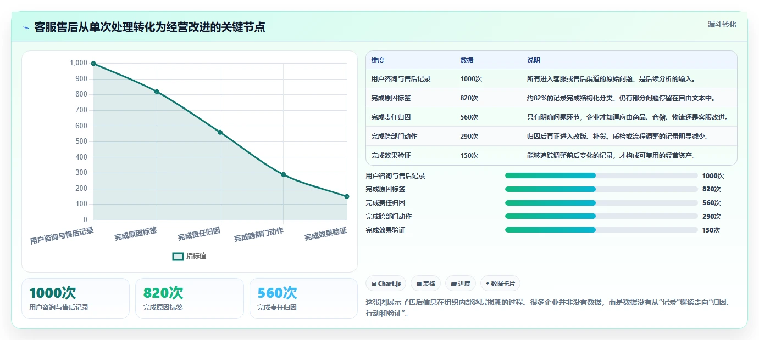The image size is (759, 340).
Task: Click the 用户咨询与售后记录 x-axis label
Action: point(62,236)
